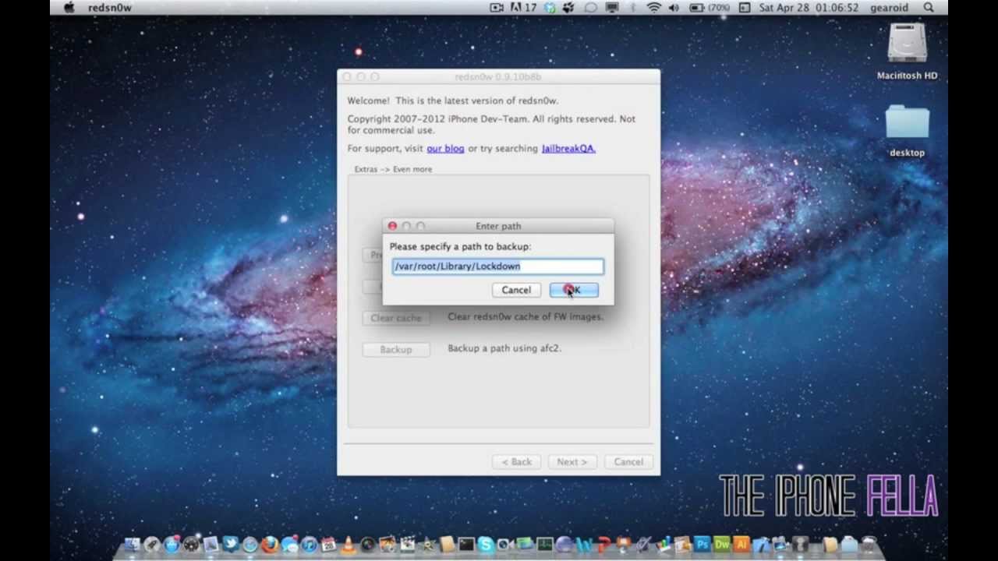Cancel the Enter path dialog

coord(516,290)
